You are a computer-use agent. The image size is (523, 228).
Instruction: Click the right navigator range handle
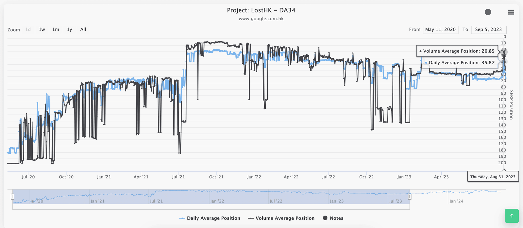410,197
